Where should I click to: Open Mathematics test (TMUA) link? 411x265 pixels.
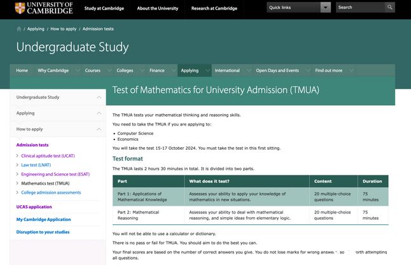(45, 183)
